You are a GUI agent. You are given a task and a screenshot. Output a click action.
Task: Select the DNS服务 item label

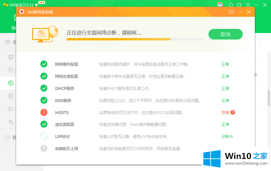tap(63, 101)
